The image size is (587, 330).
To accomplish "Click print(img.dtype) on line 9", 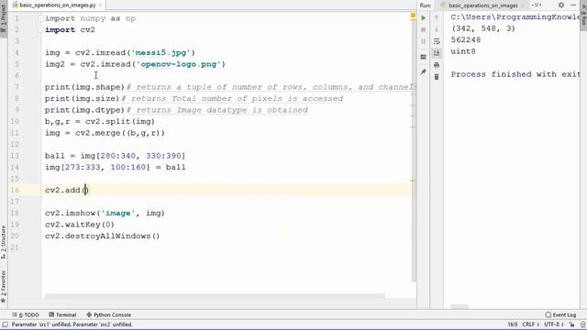I will pos(84,110).
